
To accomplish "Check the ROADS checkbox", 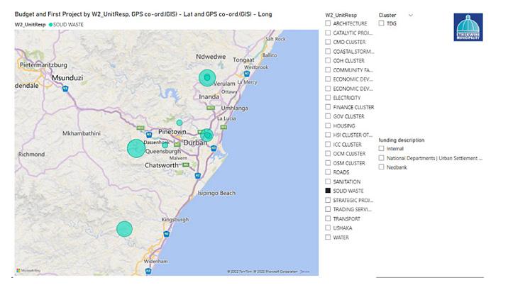I will 328,172.
